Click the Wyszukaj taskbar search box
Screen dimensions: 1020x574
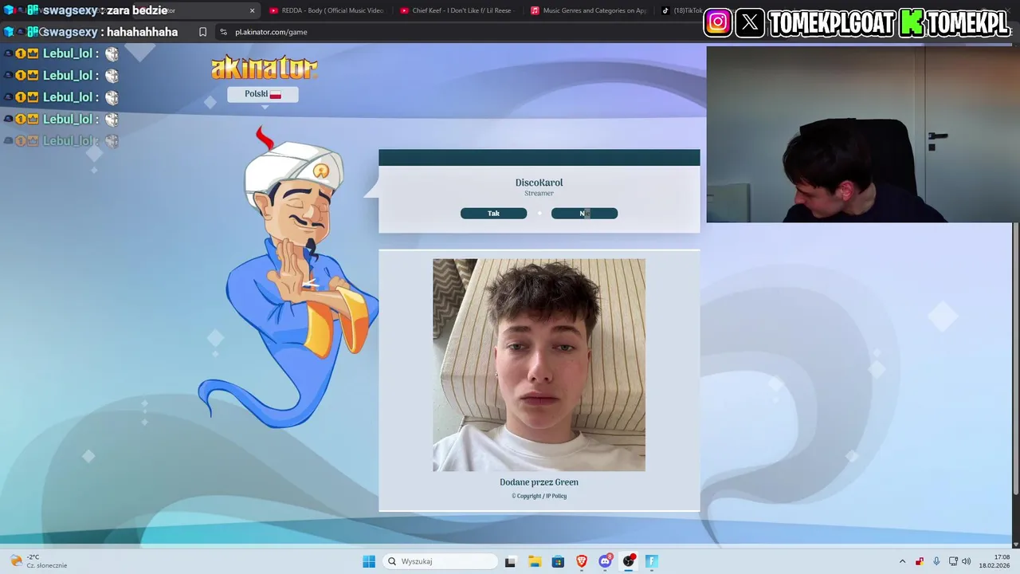[x=440, y=561]
